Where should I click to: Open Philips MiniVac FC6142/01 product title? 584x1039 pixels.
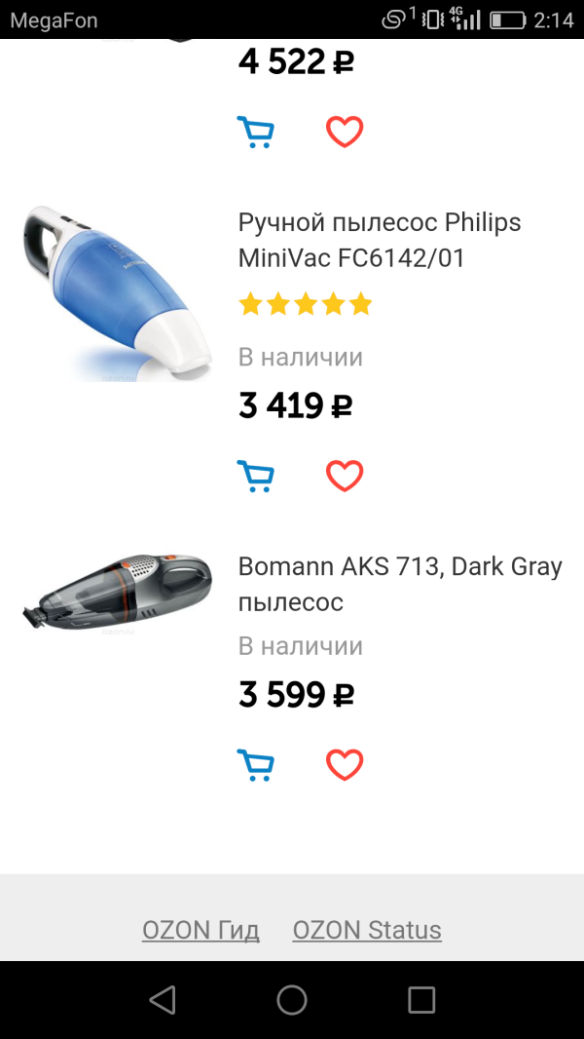tap(380, 240)
